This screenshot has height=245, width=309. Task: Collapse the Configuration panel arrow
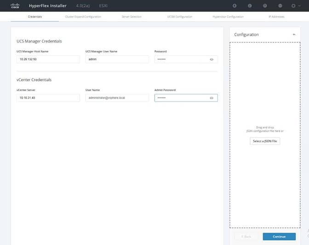[294, 35]
